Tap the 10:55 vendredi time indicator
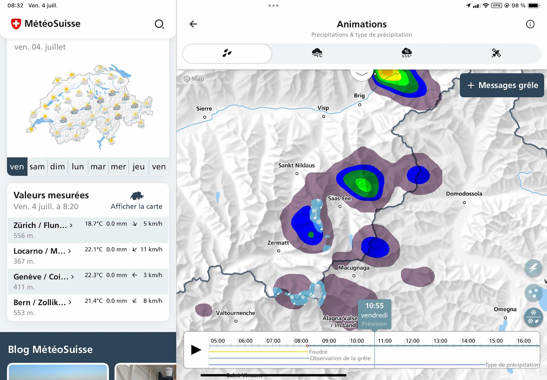The image size is (547, 380). click(x=374, y=314)
